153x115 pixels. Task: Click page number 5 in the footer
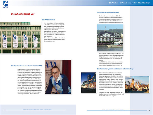(149, 110)
